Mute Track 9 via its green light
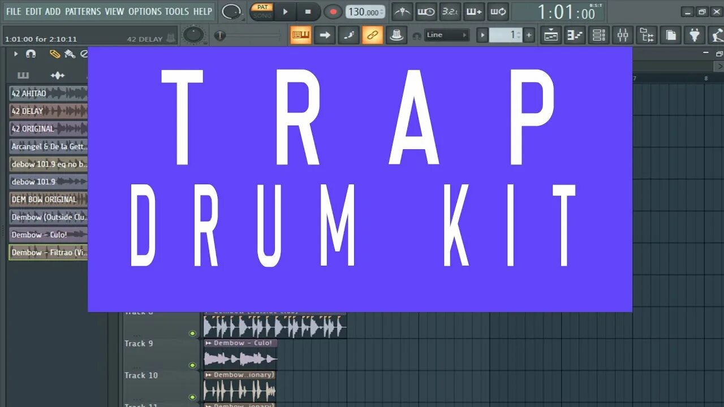The width and height of the screenshot is (724, 407). pos(192,365)
